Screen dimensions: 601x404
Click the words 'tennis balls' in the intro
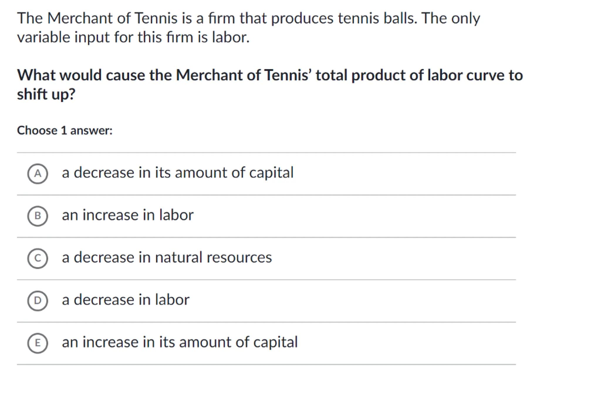(377, 18)
